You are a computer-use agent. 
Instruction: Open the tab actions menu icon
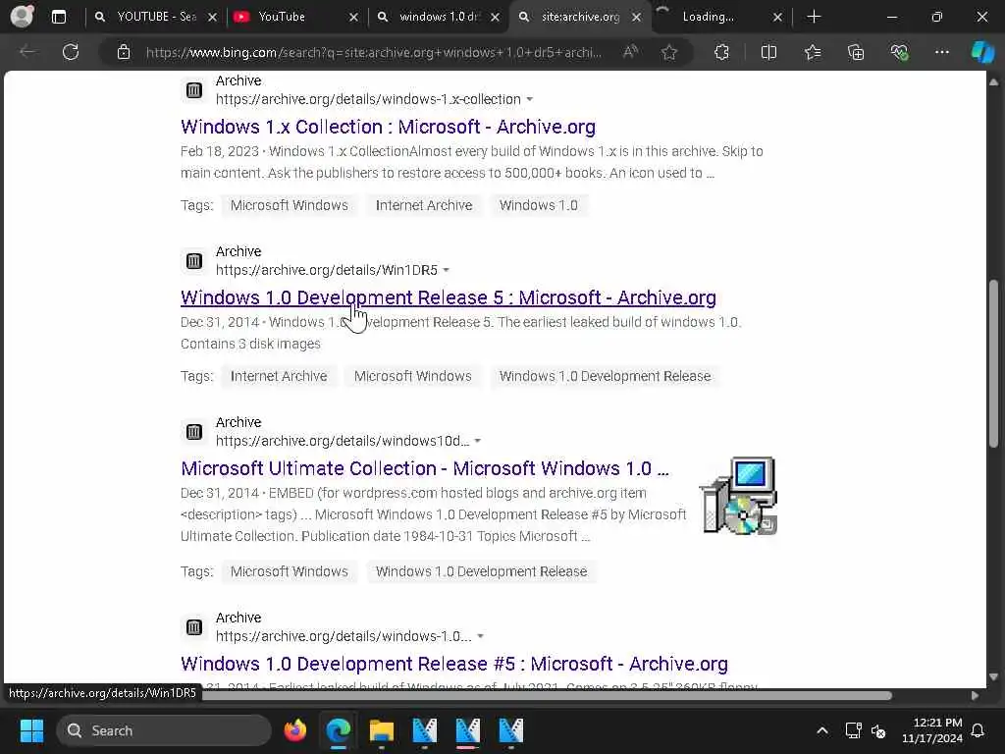pyautogui.click(x=58, y=17)
